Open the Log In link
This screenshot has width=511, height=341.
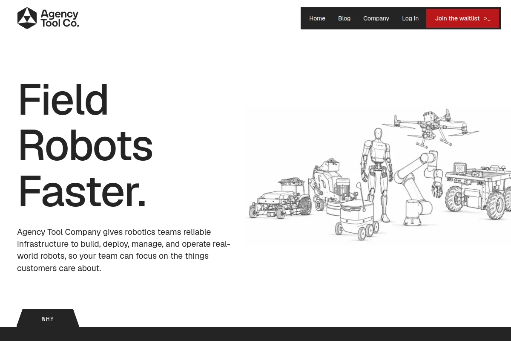click(x=410, y=18)
